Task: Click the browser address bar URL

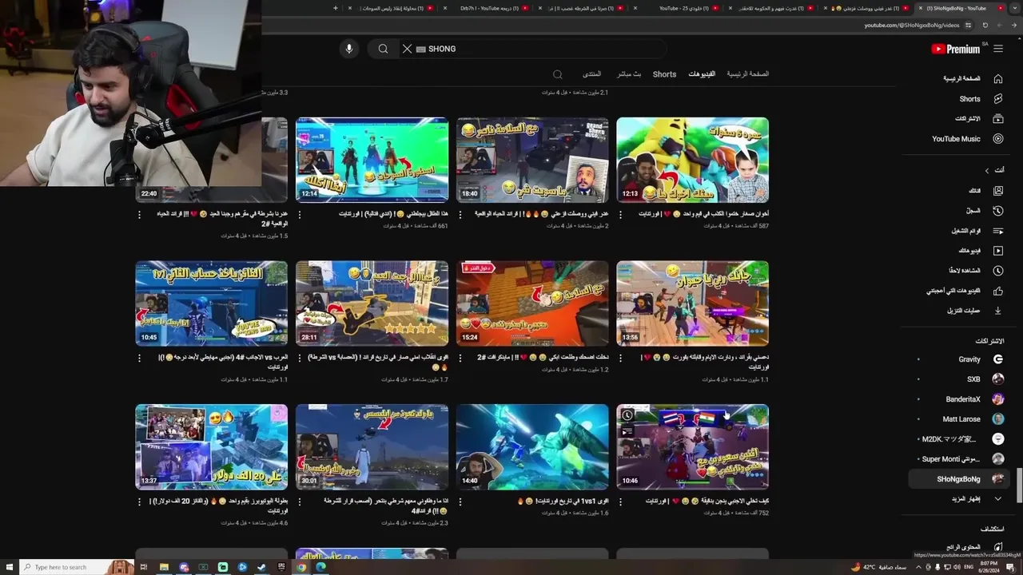Action: 911,25
